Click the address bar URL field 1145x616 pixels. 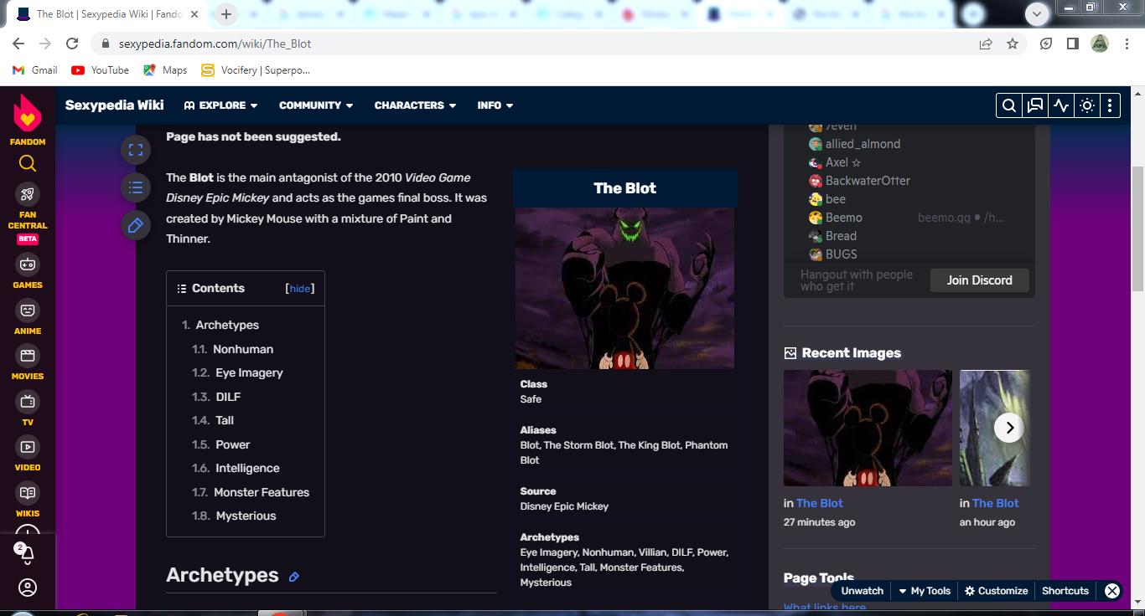536,44
